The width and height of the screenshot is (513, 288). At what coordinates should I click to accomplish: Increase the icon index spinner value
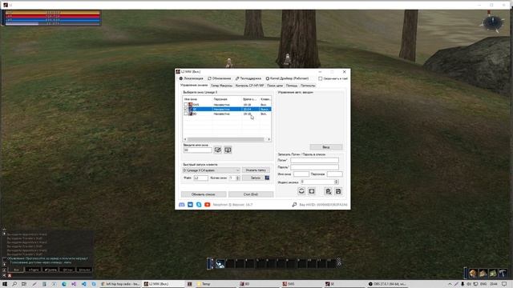pos(336,181)
